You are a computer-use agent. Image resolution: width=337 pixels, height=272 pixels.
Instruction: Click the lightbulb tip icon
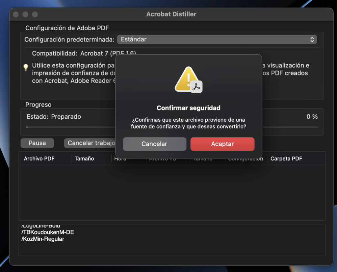(26, 67)
